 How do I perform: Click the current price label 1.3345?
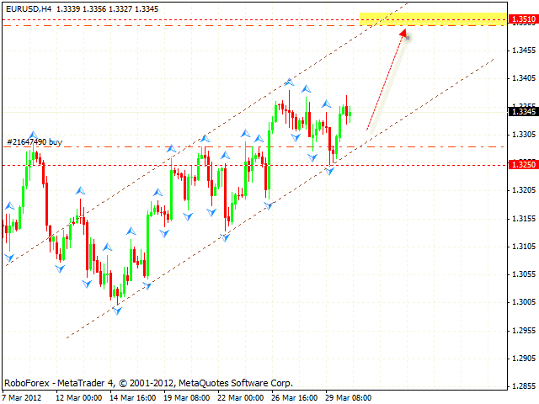coord(522,111)
